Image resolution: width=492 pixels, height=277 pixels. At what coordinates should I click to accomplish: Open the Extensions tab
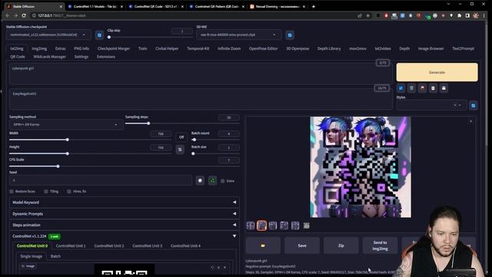point(106,57)
